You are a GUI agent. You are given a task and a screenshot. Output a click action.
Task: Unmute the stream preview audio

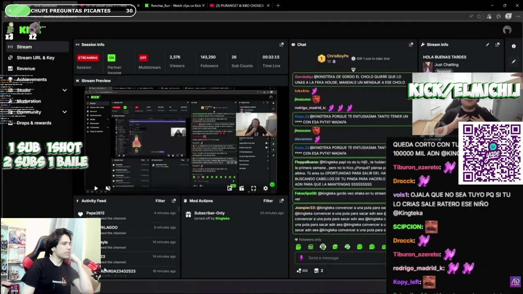(107, 188)
